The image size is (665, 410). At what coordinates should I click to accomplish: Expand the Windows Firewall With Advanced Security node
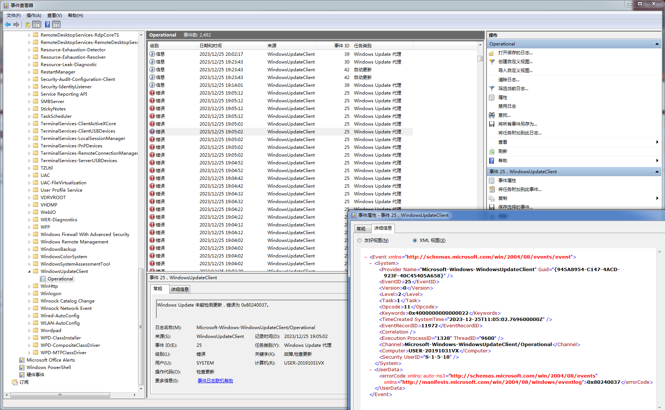pos(30,235)
